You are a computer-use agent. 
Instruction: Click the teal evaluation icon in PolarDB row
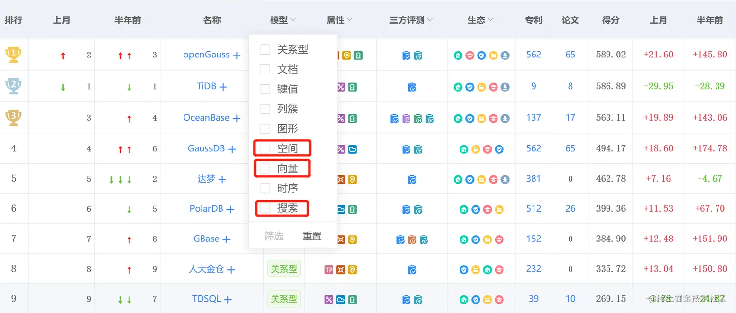[418, 210]
